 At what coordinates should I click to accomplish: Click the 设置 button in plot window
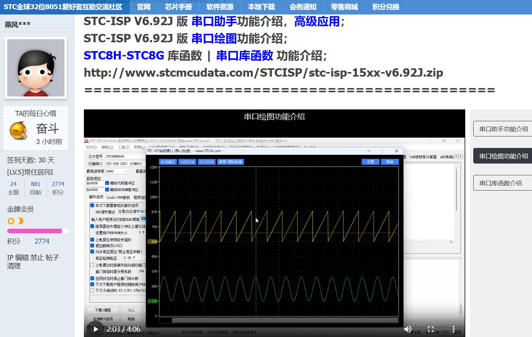tap(370, 162)
